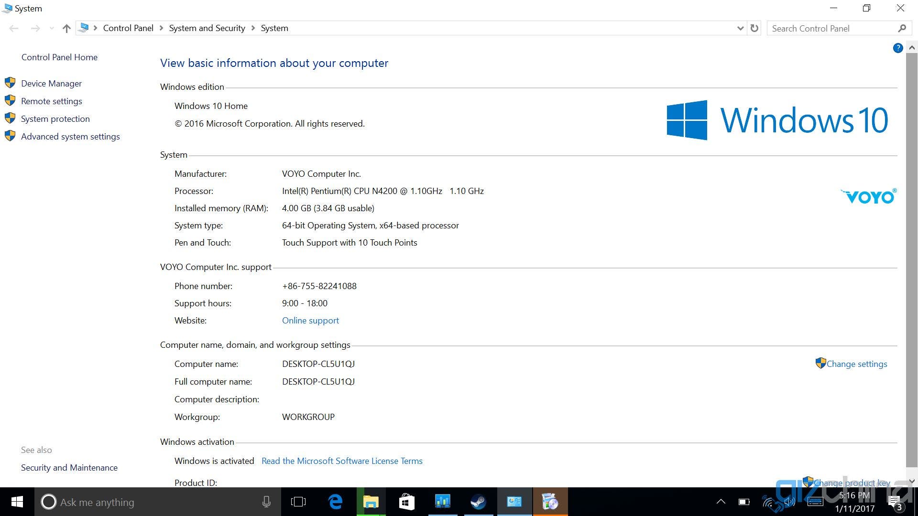The image size is (918, 516).
Task: Open the disc installer taskbar icon
Action: [550, 502]
